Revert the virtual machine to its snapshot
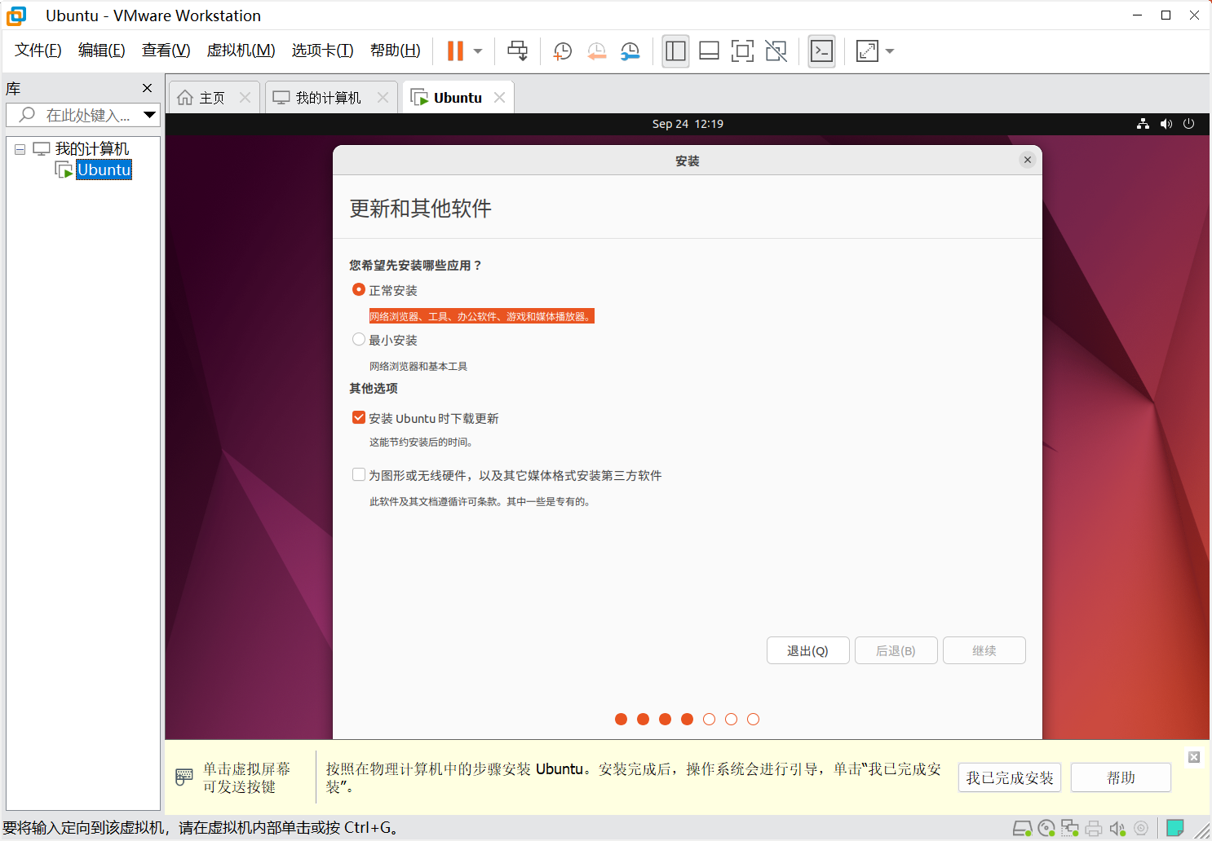 (x=597, y=51)
